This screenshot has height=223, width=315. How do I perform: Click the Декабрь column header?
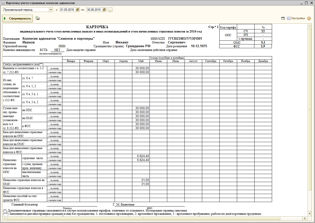[263, 61]
